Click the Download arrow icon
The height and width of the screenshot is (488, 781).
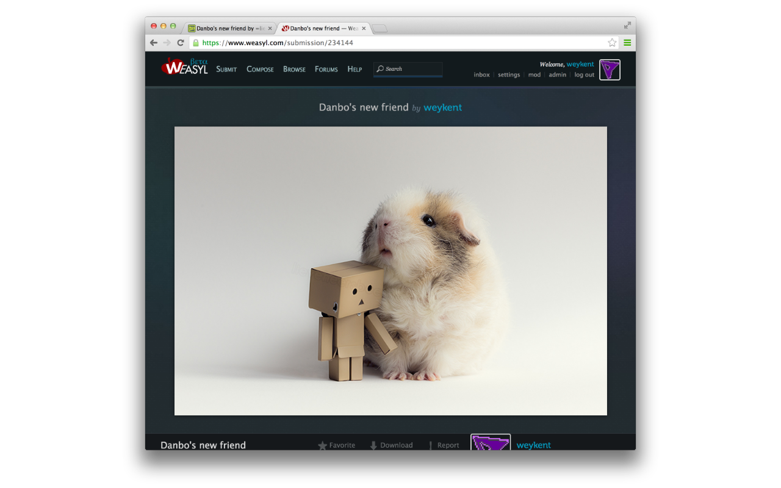(373, 445)
